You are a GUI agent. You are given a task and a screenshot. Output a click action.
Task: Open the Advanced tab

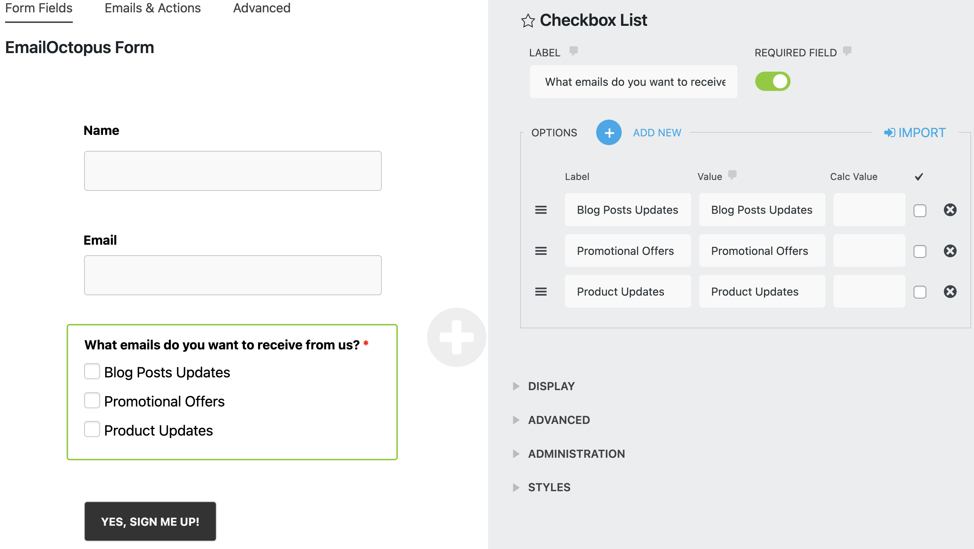click(x=261, y=8)
